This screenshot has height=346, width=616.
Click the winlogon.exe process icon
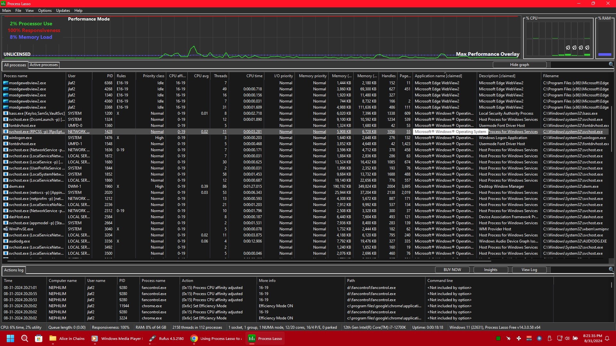5,138
